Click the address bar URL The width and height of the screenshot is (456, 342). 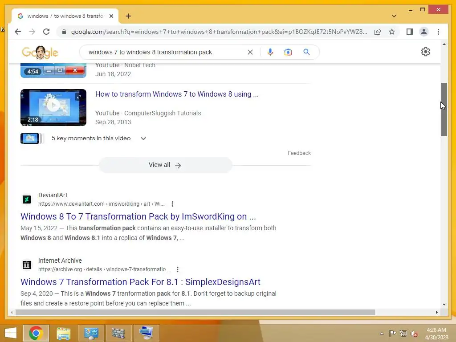coord(219,32)
